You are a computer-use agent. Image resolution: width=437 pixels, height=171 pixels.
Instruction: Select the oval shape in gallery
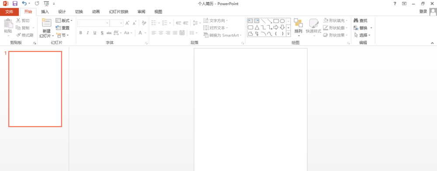coord(282,21)
